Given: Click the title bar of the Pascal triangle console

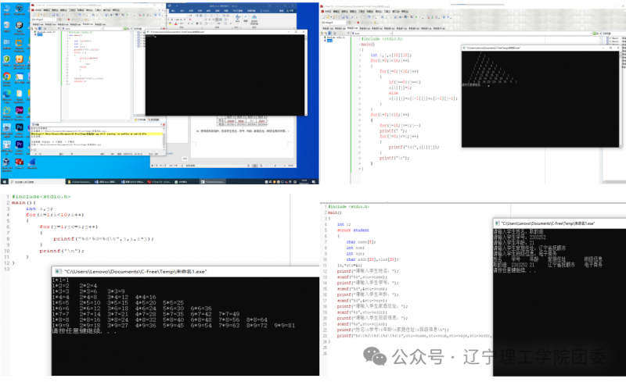Looking at the screenshot, I should click(x=541, y=48).
